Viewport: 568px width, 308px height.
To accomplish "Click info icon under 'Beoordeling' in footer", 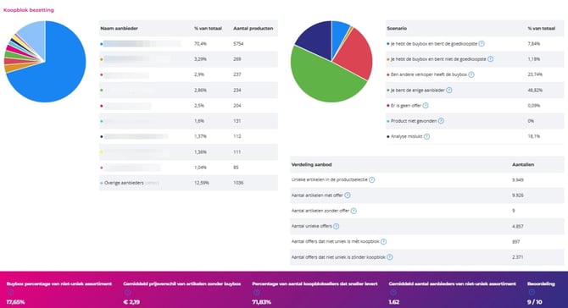I will click(532, 292).
